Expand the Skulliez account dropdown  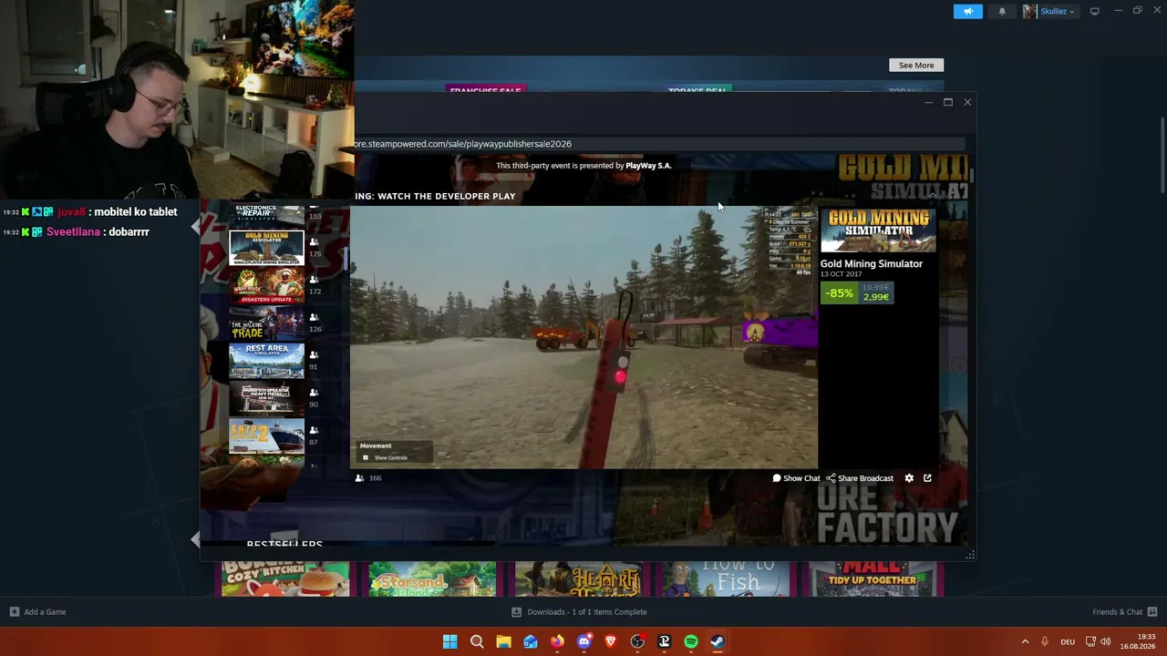coord(1049,11)
